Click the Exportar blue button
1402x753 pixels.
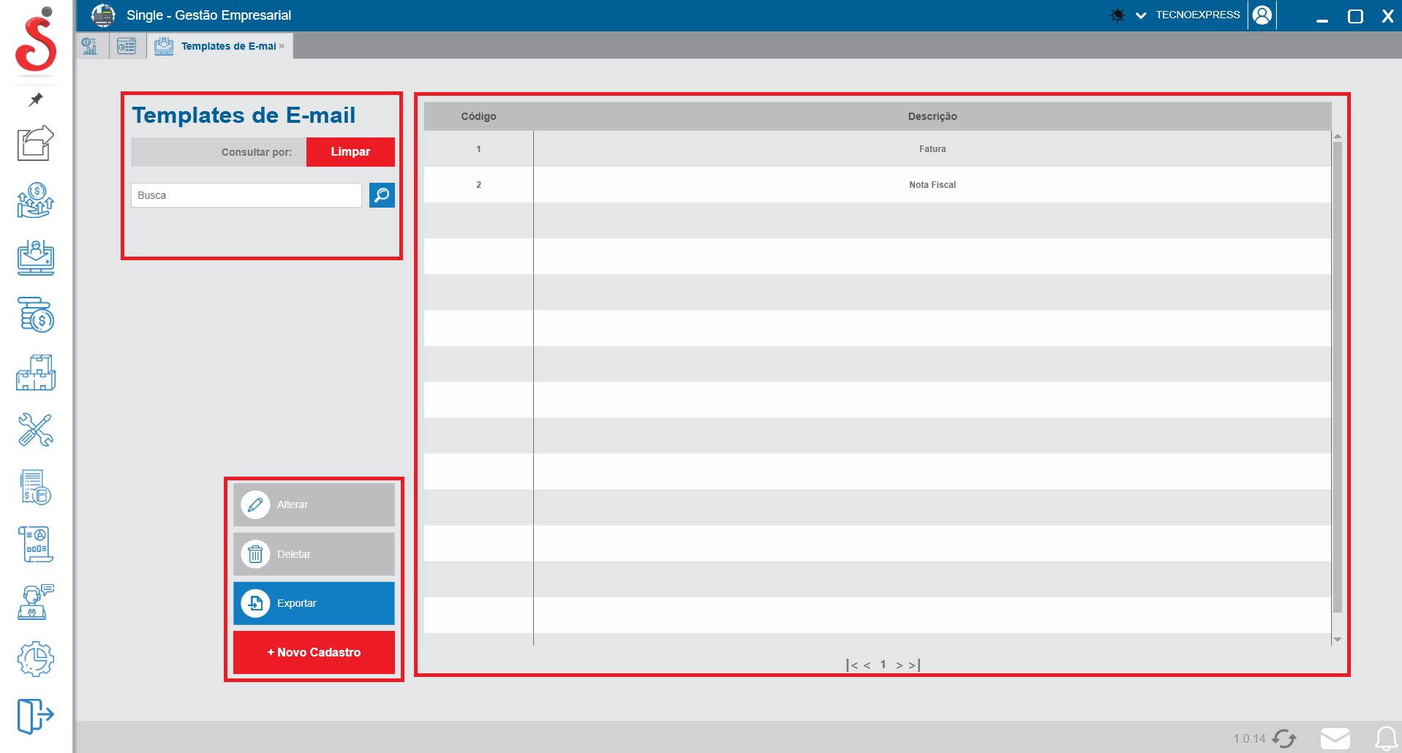313,603
